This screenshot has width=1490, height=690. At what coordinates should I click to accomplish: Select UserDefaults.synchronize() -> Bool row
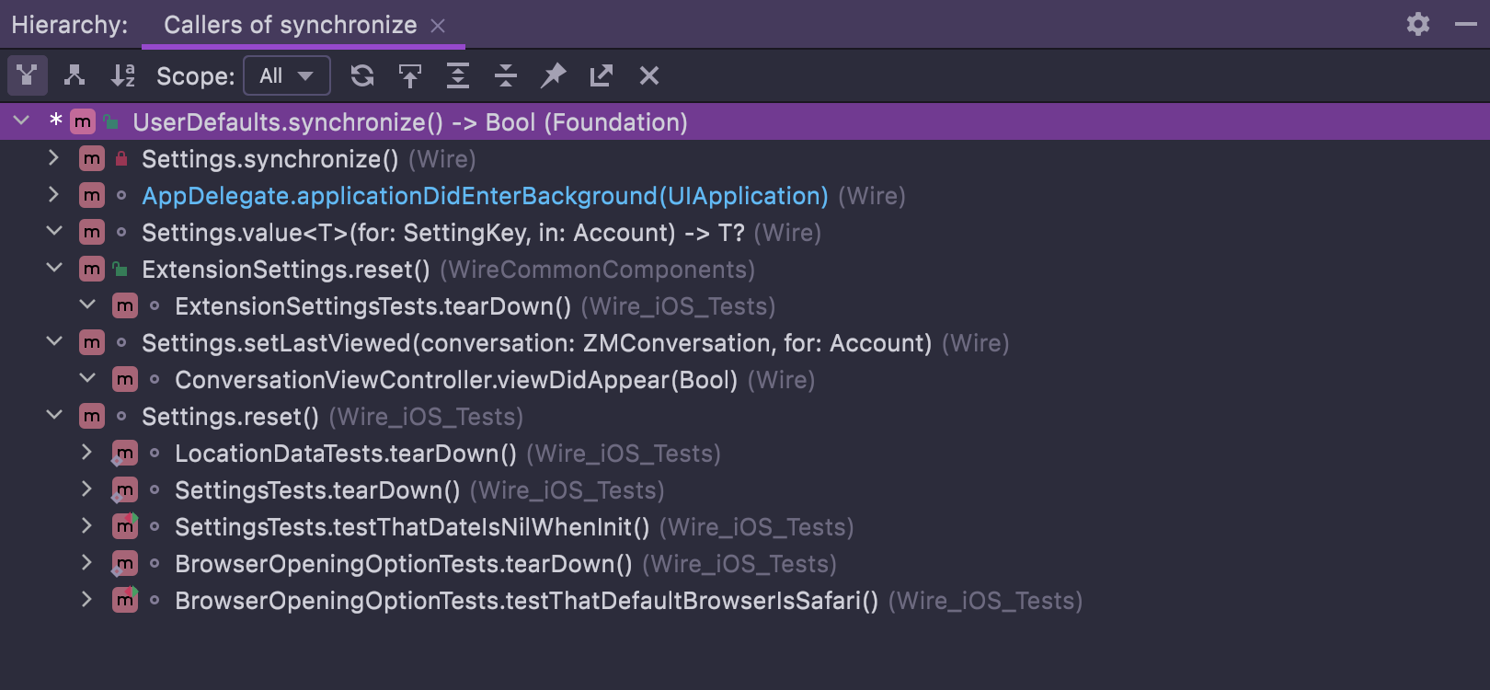click(x=745, y=121)
